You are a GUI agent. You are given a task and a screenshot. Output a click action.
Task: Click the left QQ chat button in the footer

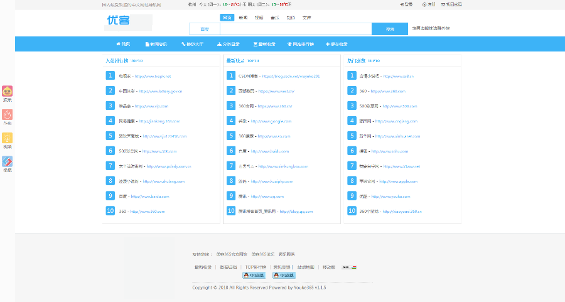(x=254, y=276)
